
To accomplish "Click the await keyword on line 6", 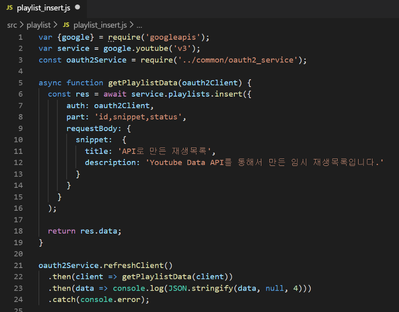I will (115, 94).
